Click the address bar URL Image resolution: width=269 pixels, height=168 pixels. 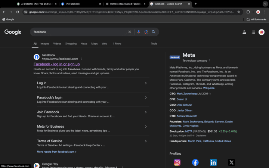click(x=131, y=12)
